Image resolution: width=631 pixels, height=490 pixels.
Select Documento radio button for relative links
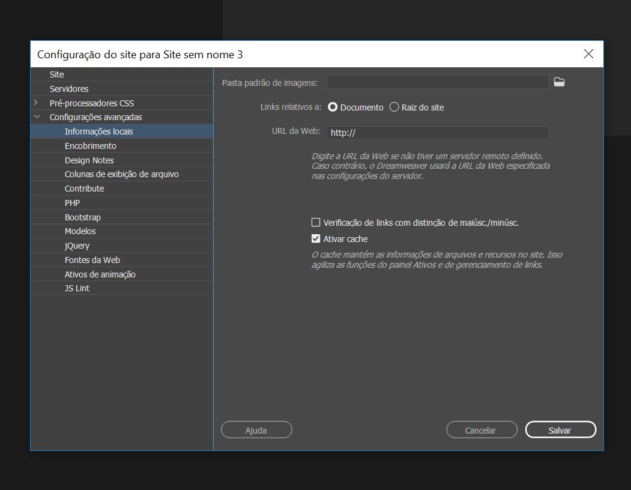coord(333,107)
